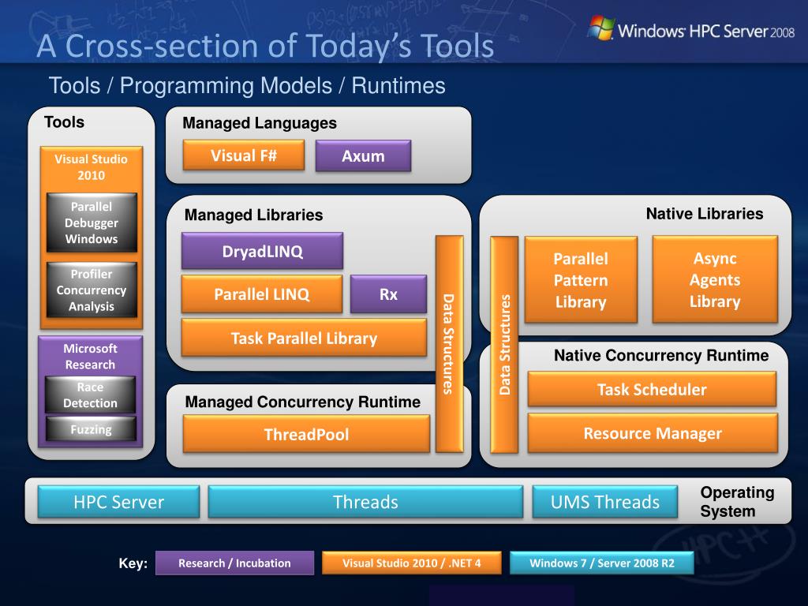Image resolution: width=808 pixels, height=606 pixels.
Task: Click the Key: label
Action: [133, 563]
